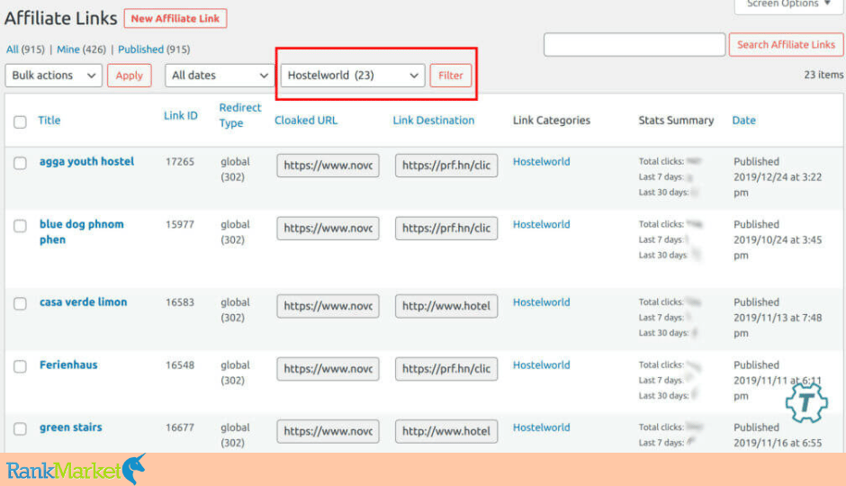Focus the affiliate links search field
The width and height of the screenshot is (846, 486).
634,44
